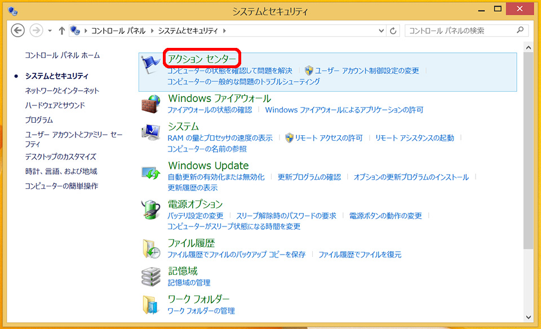Open recent locations dropdown arrow
The width and height of the screenshot is (541, 329).
[50, 30]
